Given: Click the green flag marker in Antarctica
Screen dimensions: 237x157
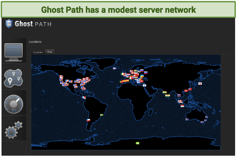Looking at the screenshot, I should [137, 143].
